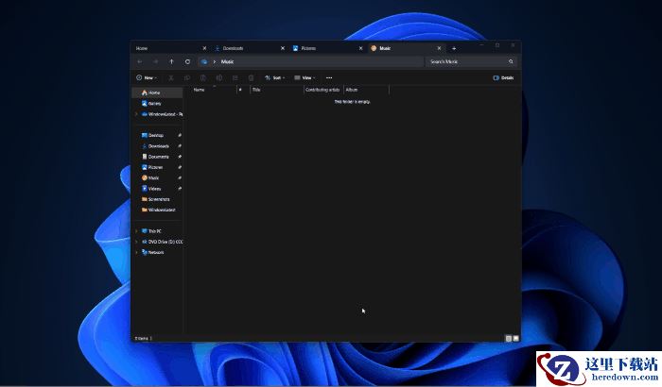The width and height of the screenshot is (662, 387).
Task: Switch to details list view in status bar
Action: (x=509, y=339)
